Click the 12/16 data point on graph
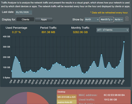The width and height of the screenshot is (132, 104). (56, 63)
